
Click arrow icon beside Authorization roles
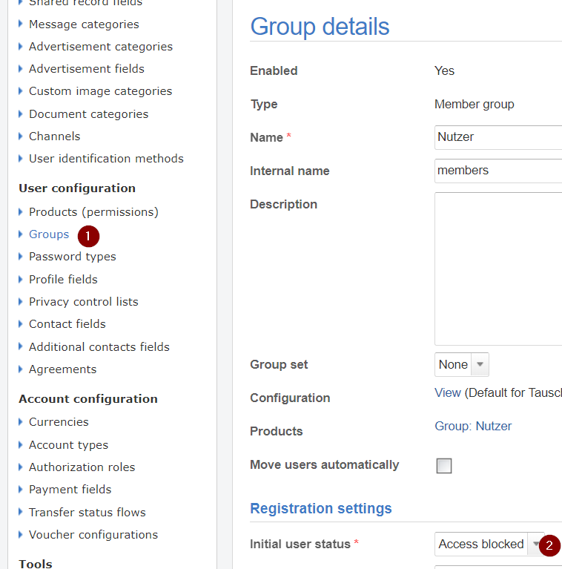click(x=21, y=467)
